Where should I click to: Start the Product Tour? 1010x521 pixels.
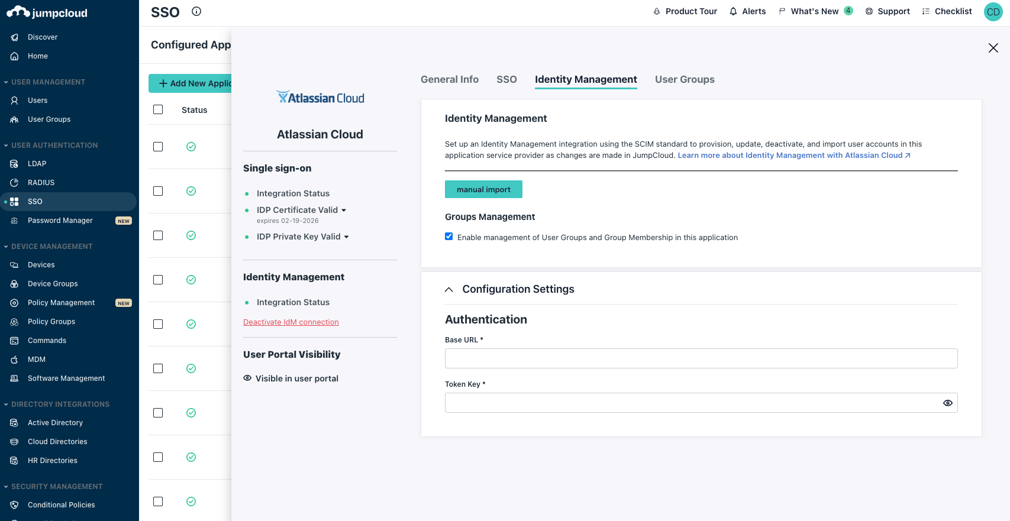(685, 11)
